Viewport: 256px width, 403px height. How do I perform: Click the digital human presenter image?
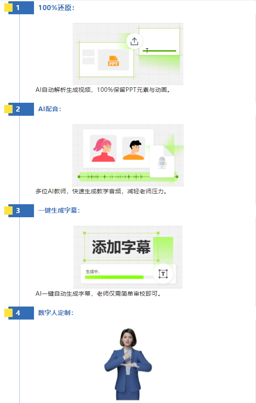coord(128,364)
